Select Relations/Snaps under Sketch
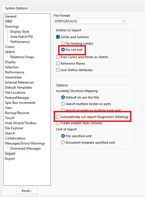Viewport: 145px width, 197px height. (22, 57)
